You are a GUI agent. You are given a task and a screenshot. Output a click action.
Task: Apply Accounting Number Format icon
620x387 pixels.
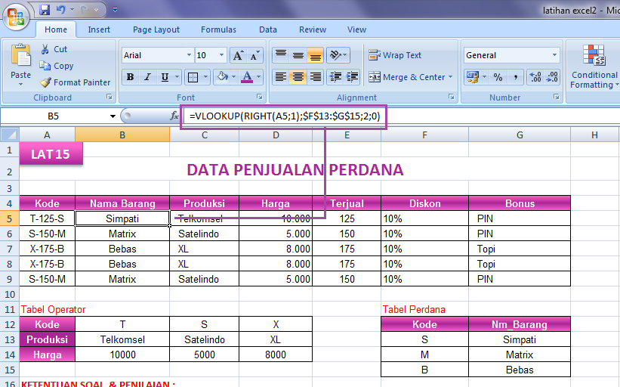pyautogui.click(x=473, y=77)
